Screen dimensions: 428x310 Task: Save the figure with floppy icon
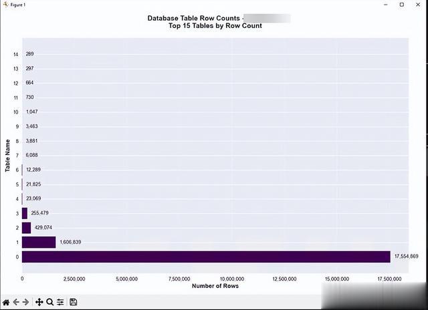[x=74, y=302]
